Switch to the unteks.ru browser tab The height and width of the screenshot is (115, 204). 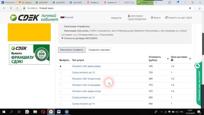click(94, 3)
